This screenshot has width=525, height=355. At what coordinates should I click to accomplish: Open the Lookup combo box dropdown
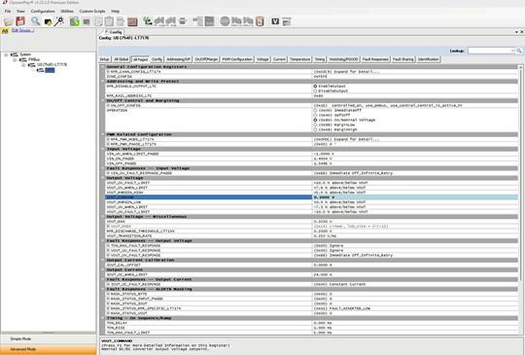(x=512, y=51)
